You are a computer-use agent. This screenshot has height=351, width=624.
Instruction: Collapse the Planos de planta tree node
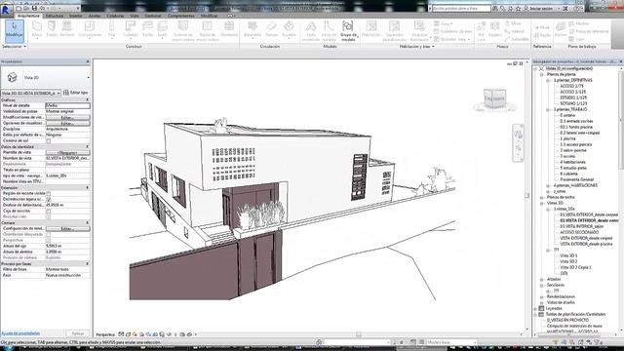542,74
